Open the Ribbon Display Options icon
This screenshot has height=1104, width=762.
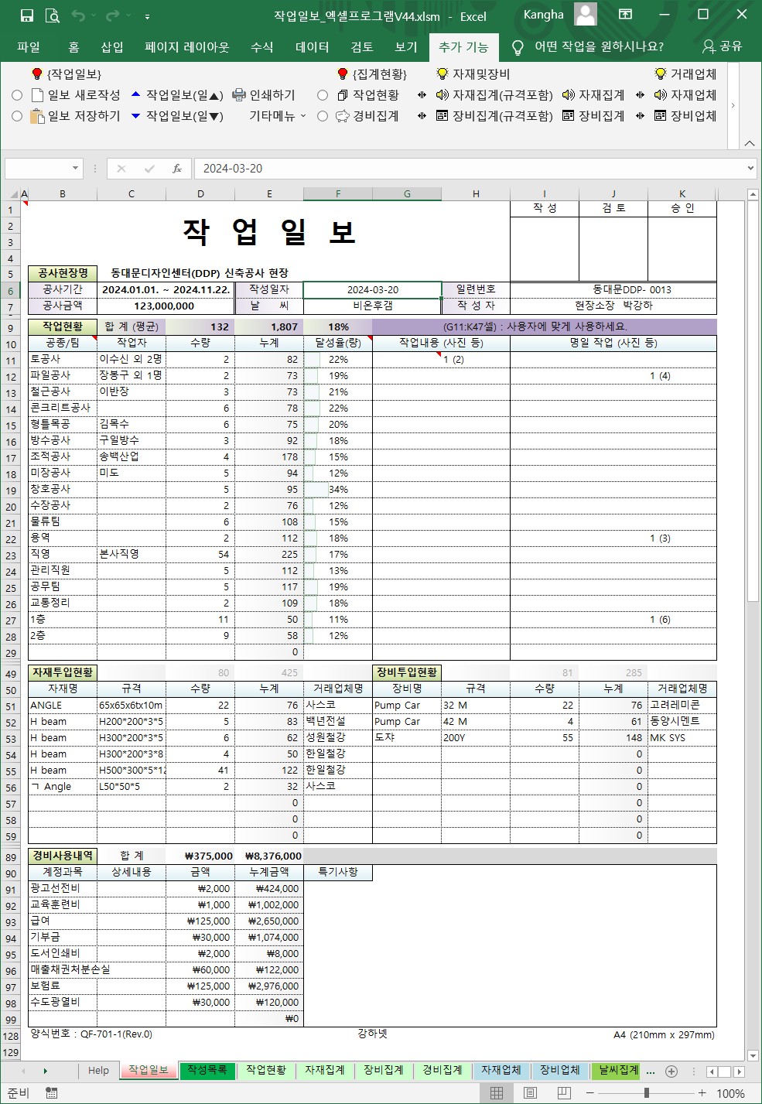[x=625, y=14]
